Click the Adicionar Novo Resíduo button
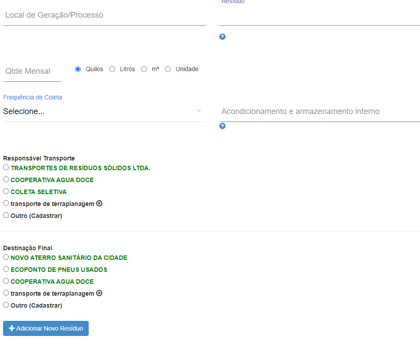Screen dimensions: 420x339 (x=46, y=328)
